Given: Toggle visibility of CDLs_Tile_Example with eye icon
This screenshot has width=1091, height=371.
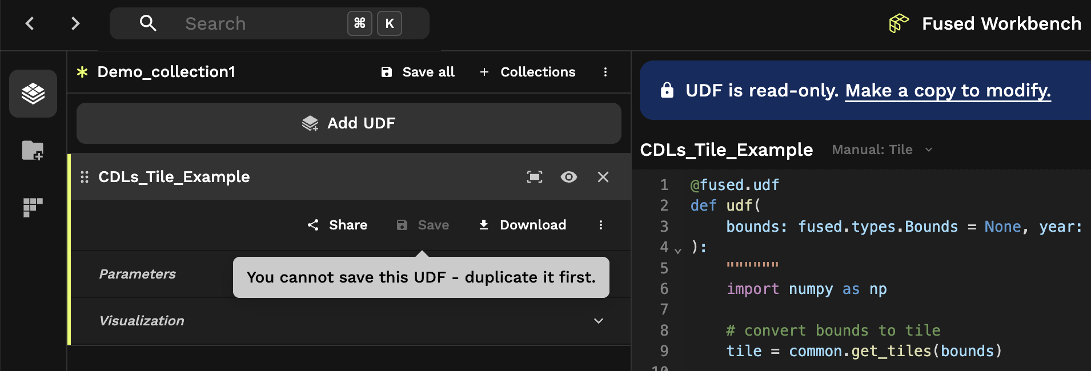Looking at the screenshot, I should [569, 177].
